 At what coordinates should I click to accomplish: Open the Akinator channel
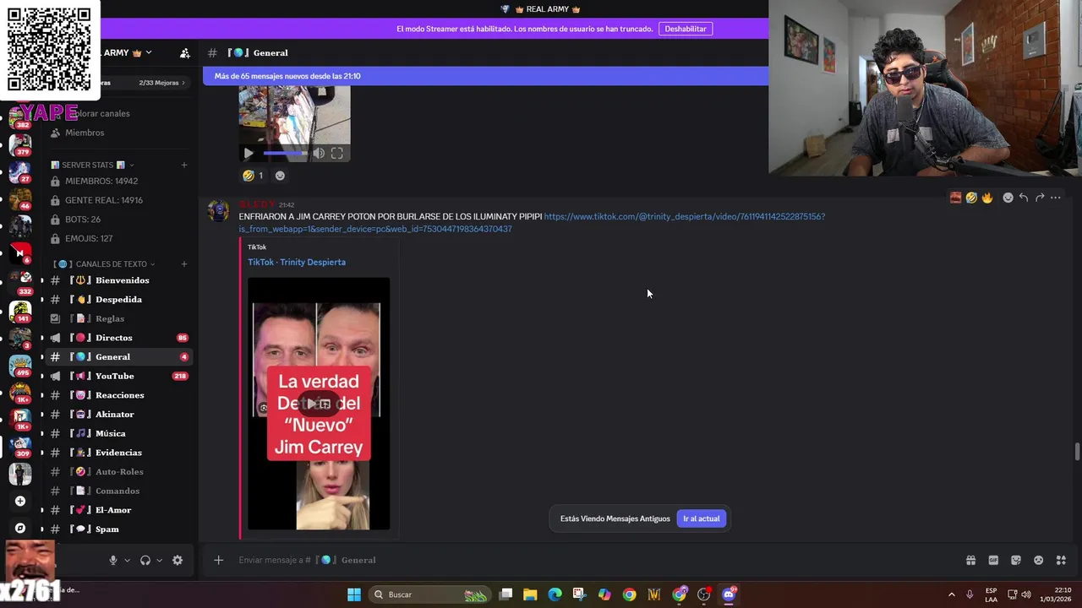(x=119, y=415)
